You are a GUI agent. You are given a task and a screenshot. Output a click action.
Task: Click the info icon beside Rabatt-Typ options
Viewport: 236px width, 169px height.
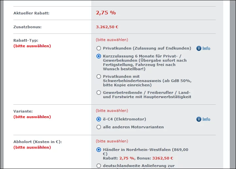pos(198,48)
